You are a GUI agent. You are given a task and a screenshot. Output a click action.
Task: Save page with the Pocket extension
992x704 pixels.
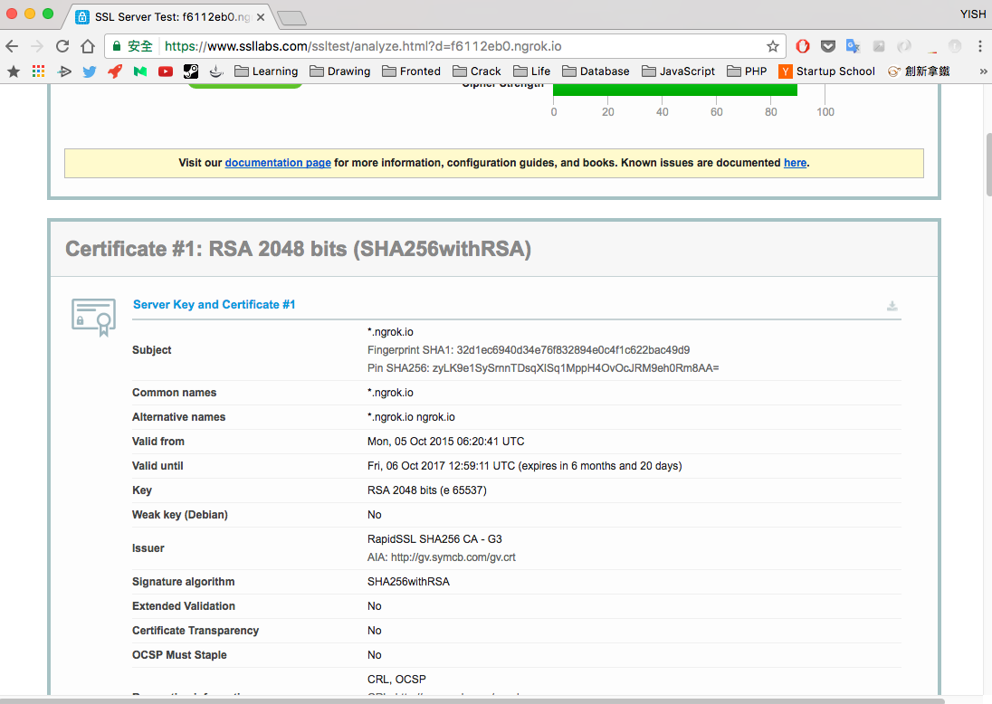click(828, 46)
